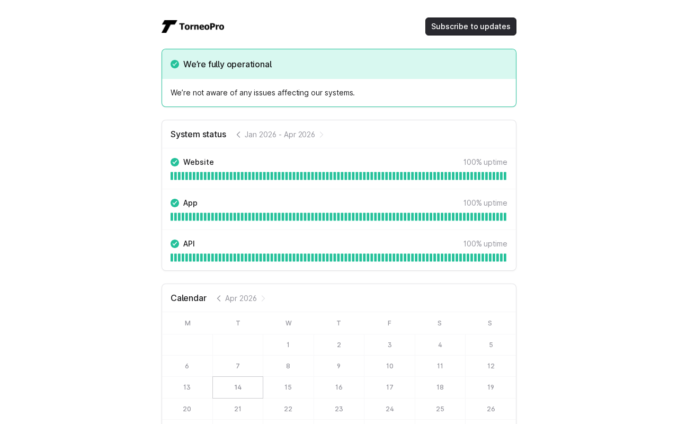Viewport: 678px width, 424px height.
Task: Click the Website uptime bar
Action: click(x=338, y=176)
